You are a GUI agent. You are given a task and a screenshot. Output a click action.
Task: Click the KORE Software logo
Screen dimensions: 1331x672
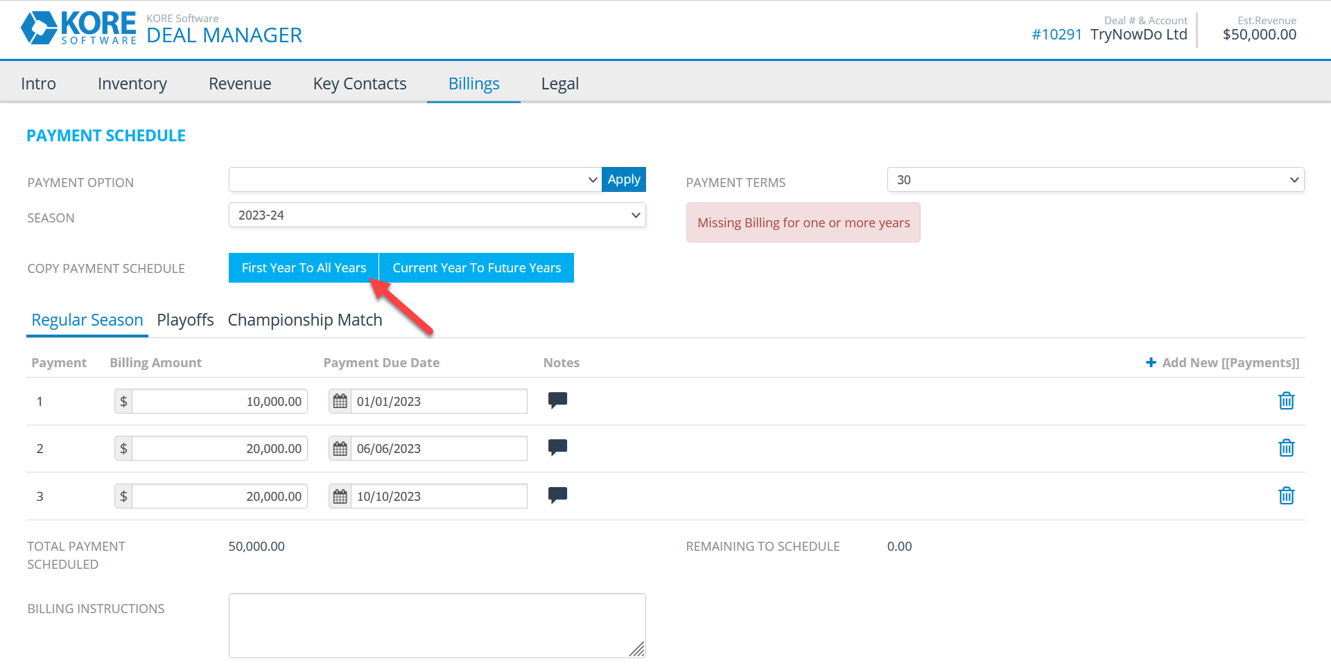(x=78, y=28)
